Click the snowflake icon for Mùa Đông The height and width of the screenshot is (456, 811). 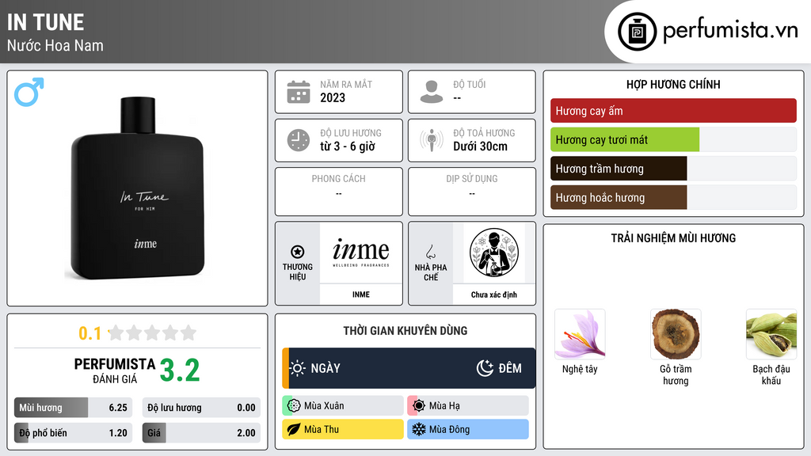tap(419, 430)
